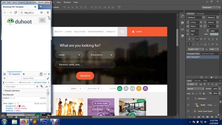Click the add layer style fx icon
This screenshot has width=222, height=125.
194,117
